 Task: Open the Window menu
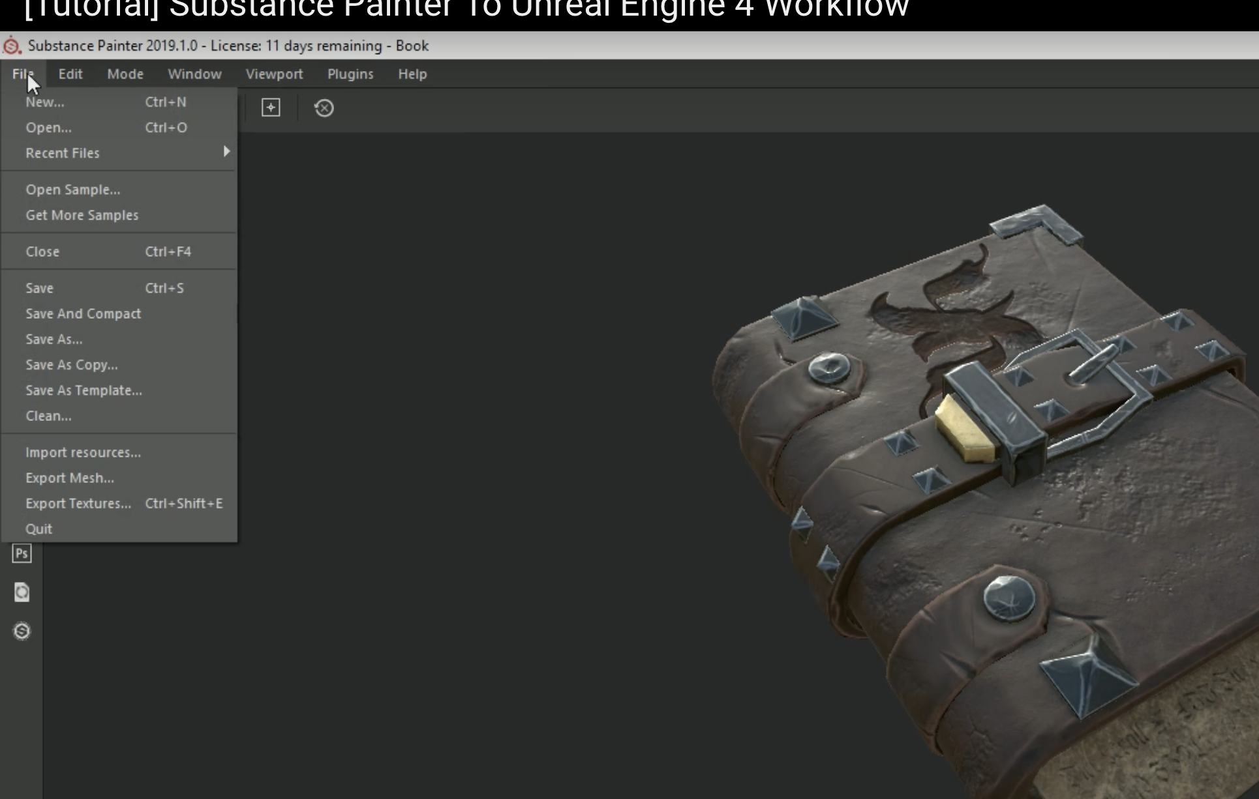pos(194,74)
